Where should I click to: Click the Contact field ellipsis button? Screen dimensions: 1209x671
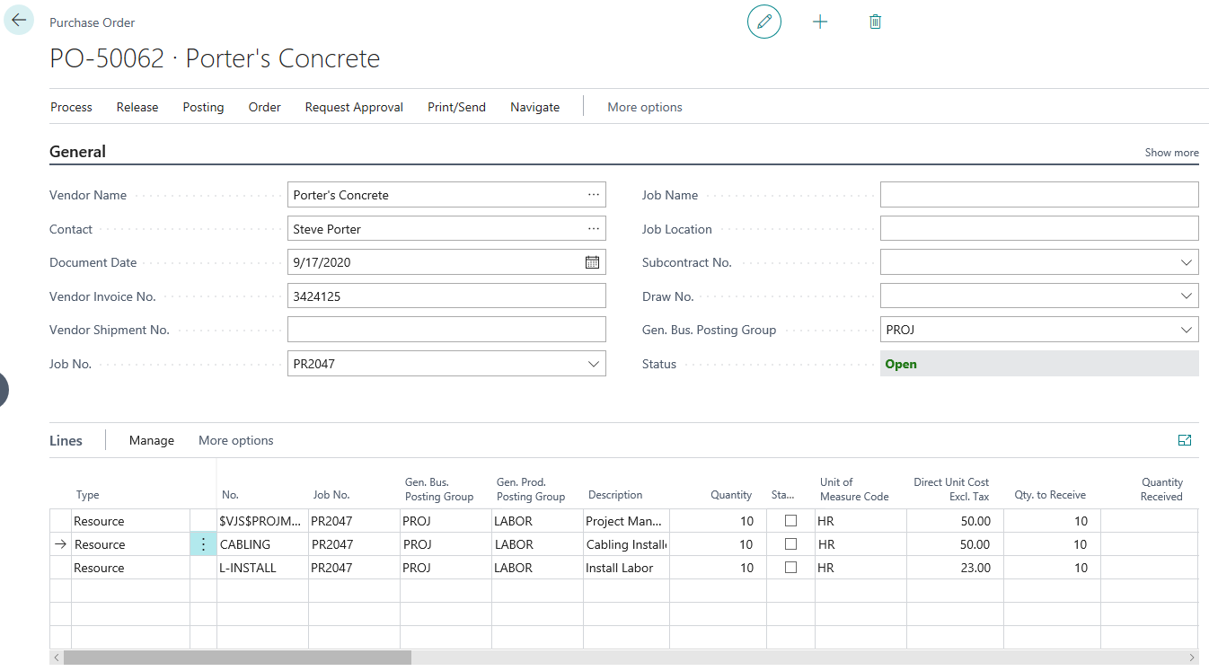(594, 229)
